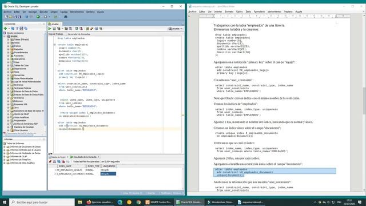This screenshot has width=366, height=206.
Task: Click the red pin icon in results toolbar
Action: 50,161
